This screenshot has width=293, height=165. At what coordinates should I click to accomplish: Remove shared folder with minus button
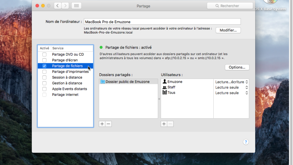108,124
